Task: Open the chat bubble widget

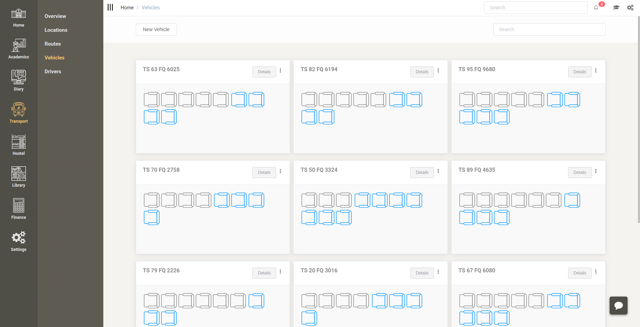Action: pos(618,306)
